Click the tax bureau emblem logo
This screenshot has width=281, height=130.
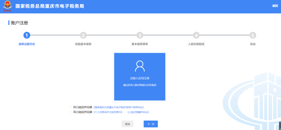point(7,6)
